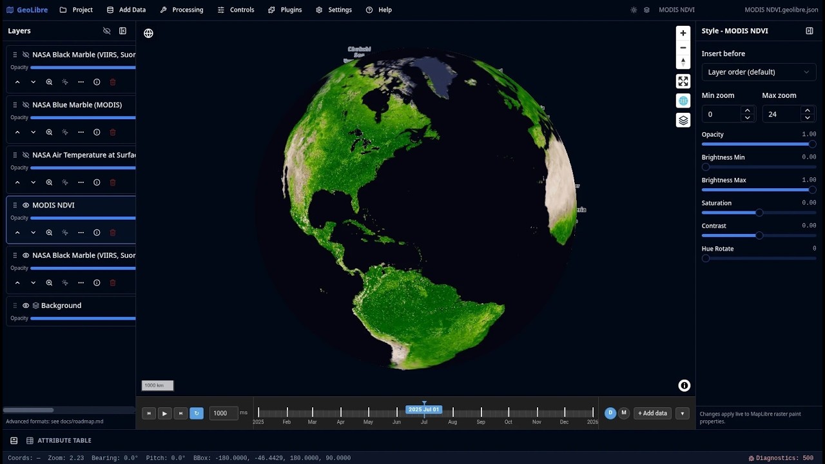Increase the Min zoom value
This screenshot has height=464, width=825.
click(x=747, y=111)
